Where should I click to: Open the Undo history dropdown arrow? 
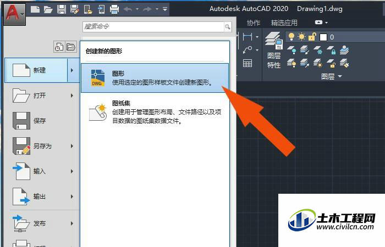137,9
